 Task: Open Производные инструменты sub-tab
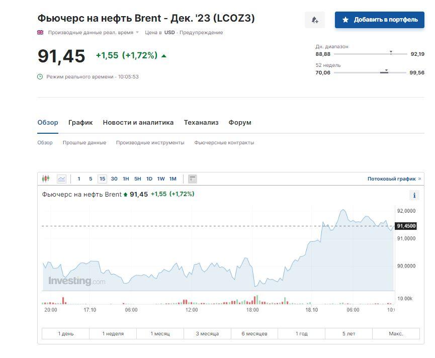tap(150, 142)
